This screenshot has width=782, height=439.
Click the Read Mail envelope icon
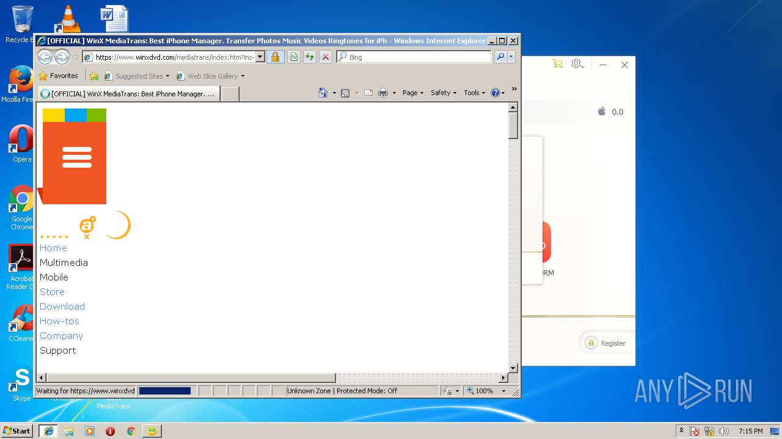tap(368, 93)
